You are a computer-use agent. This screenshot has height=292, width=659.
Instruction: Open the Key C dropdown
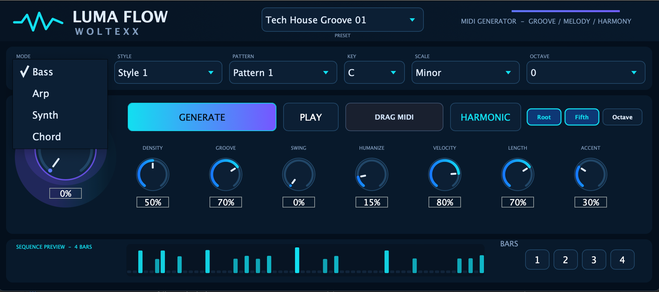click(x=374, y=72)
